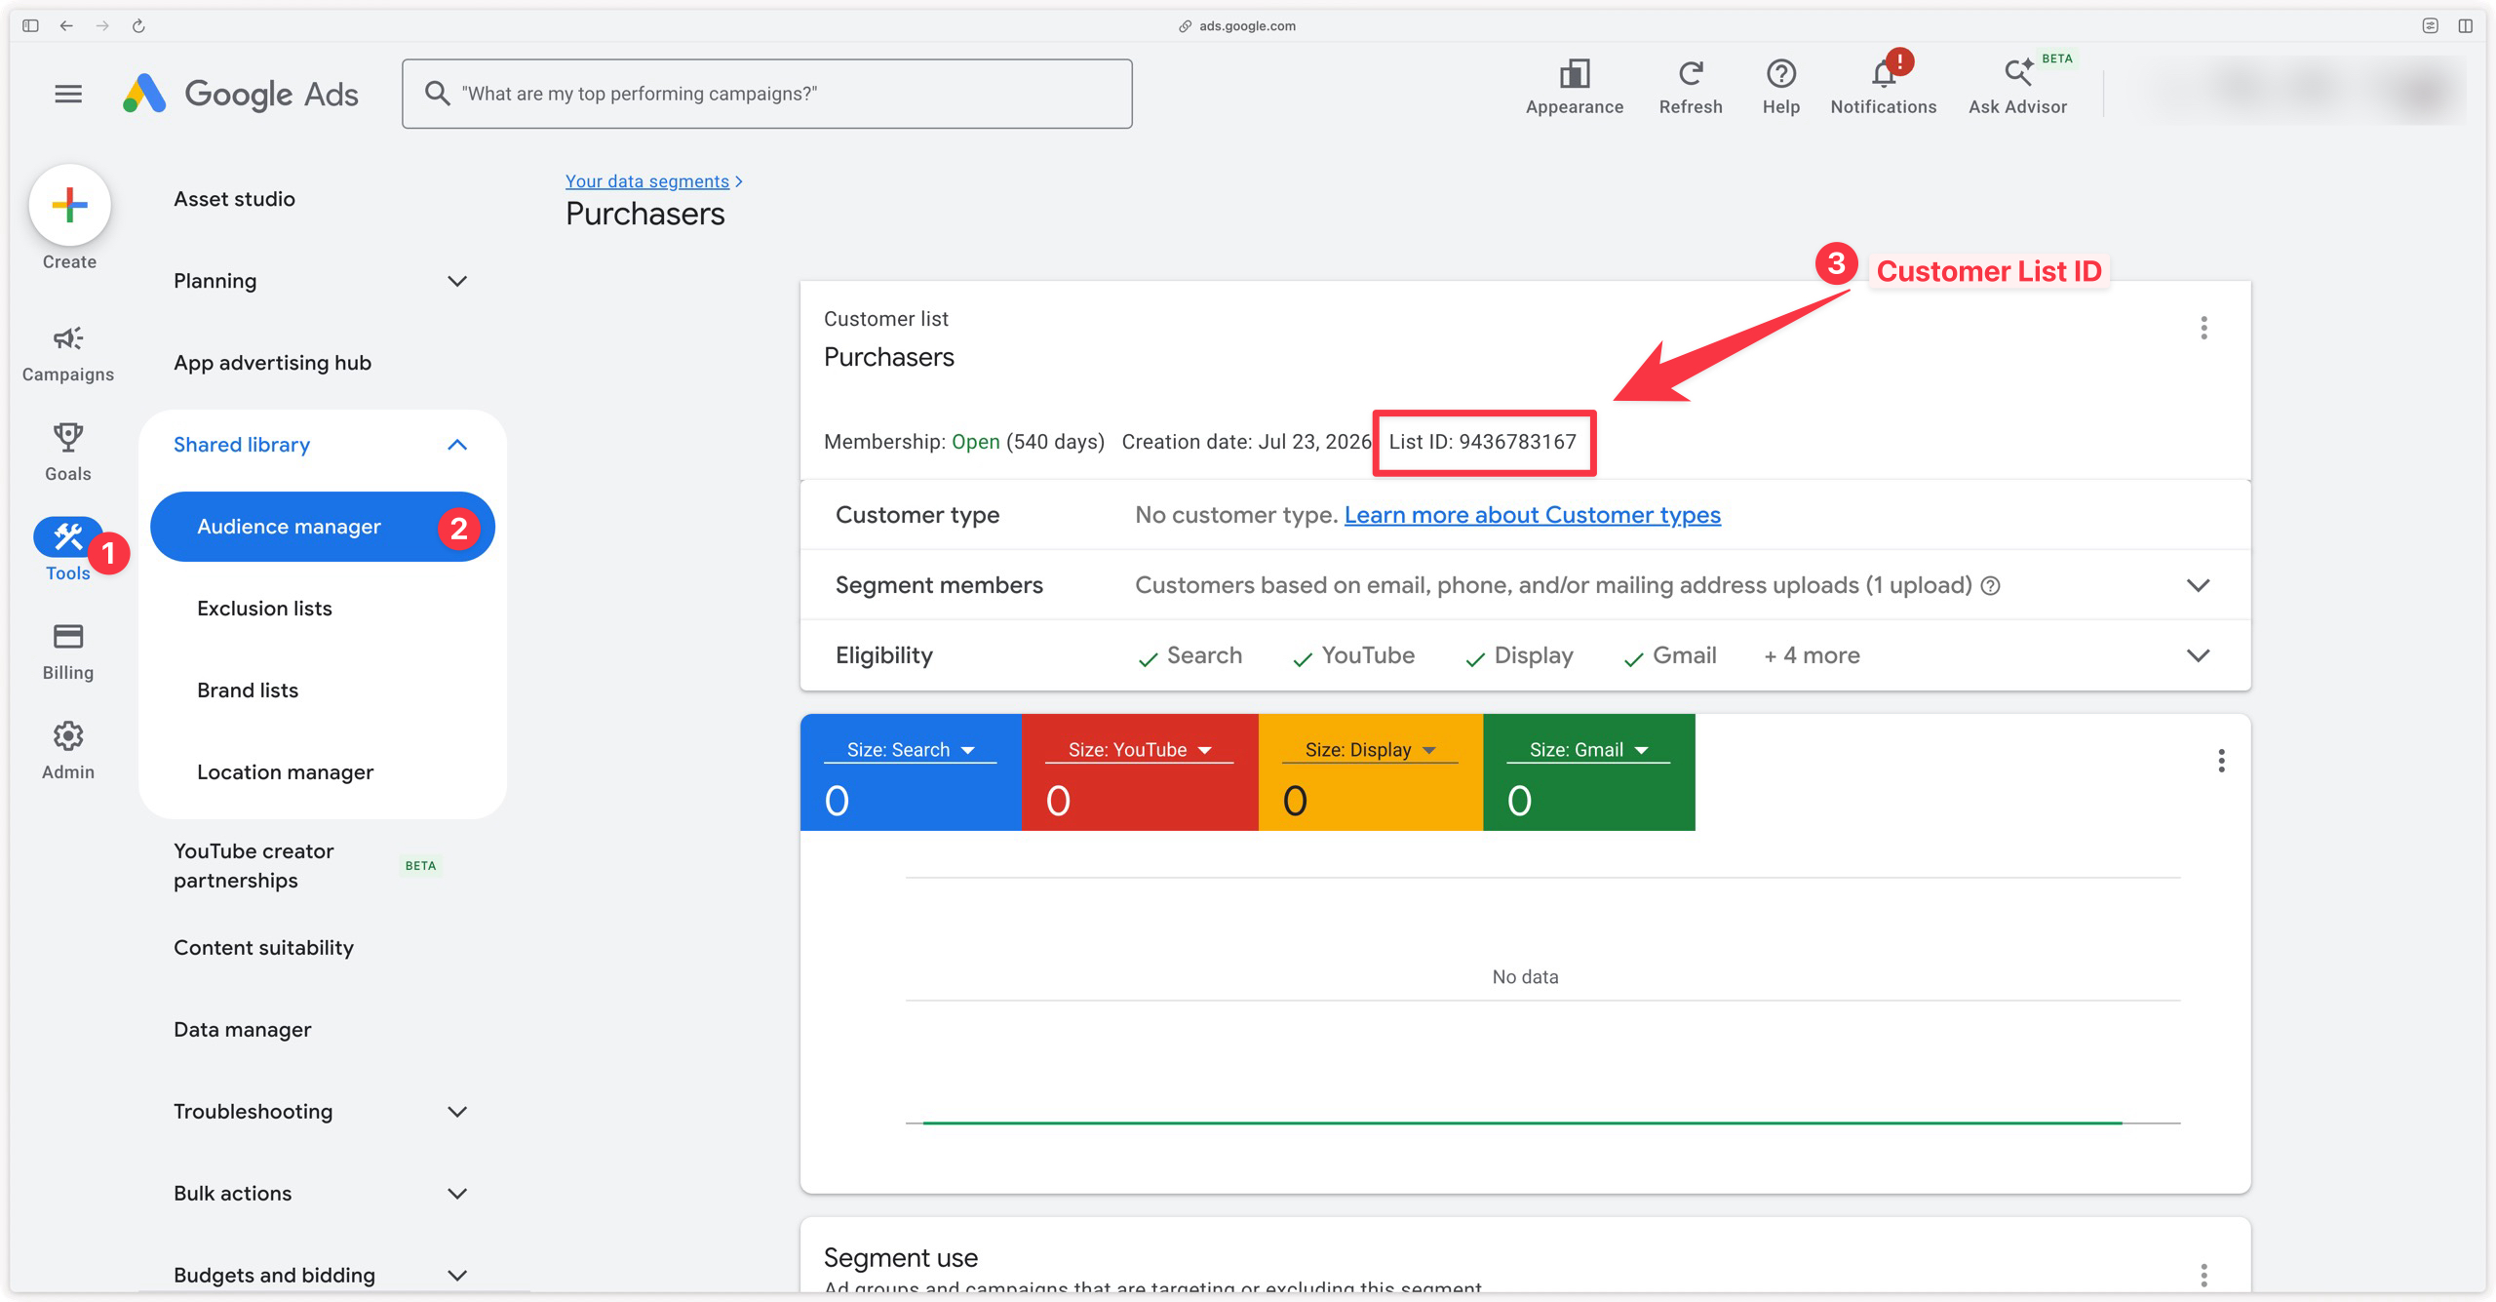The width and height of the screenshot is (2496, 1302).
Task: Open the Goals trophy section
Action: pos(68,453)
